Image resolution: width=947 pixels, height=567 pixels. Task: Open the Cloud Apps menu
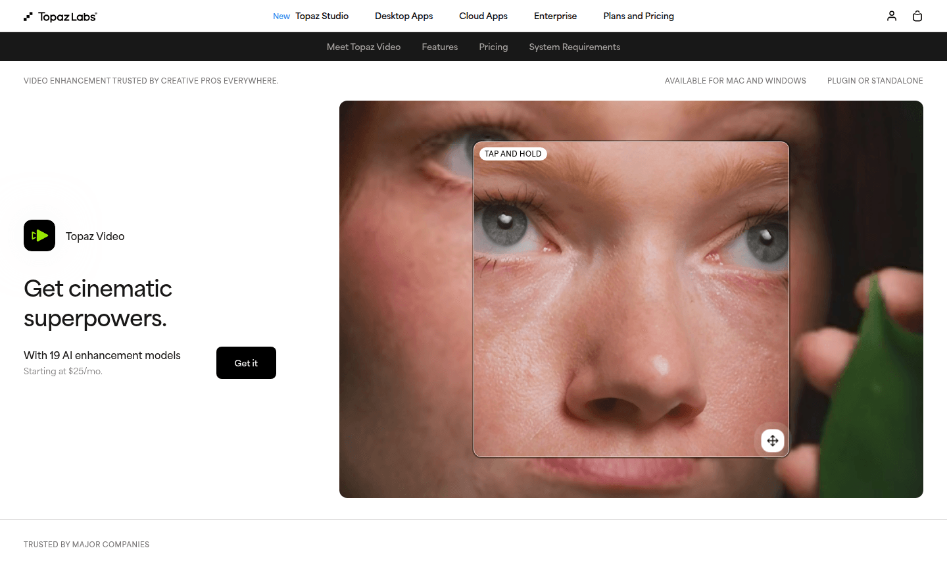[x=483, y=16]
